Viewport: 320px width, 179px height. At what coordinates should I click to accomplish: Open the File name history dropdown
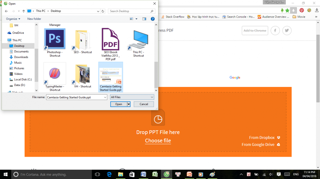click(105, 97)
